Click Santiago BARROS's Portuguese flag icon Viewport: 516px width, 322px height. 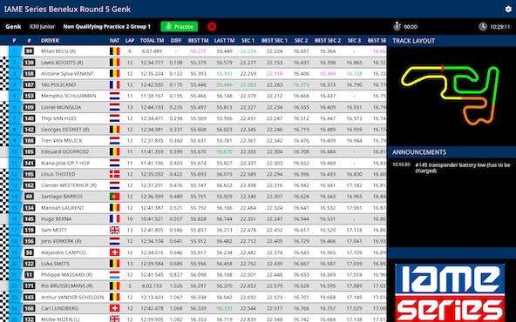click(x=114, y=197)
